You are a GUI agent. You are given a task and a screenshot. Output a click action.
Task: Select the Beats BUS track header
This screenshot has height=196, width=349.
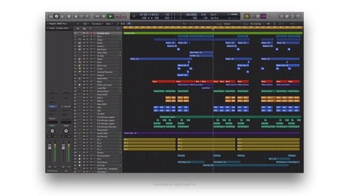[98, 78]
